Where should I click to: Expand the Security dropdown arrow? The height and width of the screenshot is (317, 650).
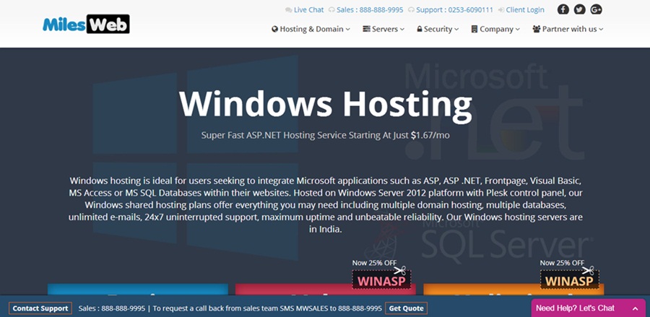pos(456,30)
